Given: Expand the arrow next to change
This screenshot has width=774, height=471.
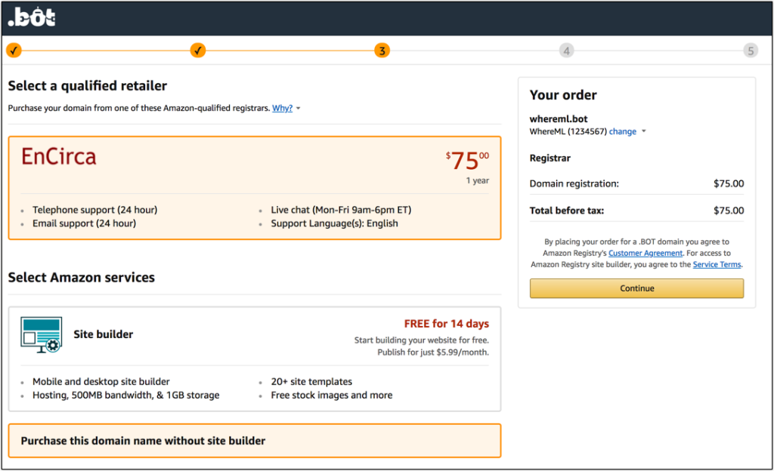Looking at the screenshot, I should tap(644, 131).
